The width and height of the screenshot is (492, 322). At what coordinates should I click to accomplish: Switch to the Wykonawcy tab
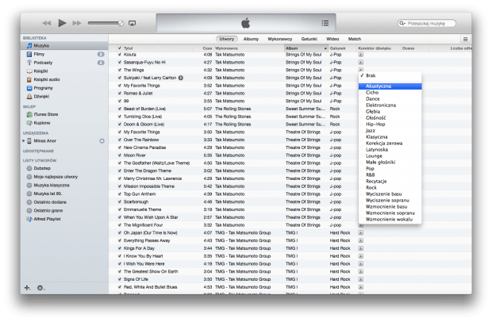(x=280, y=39)
